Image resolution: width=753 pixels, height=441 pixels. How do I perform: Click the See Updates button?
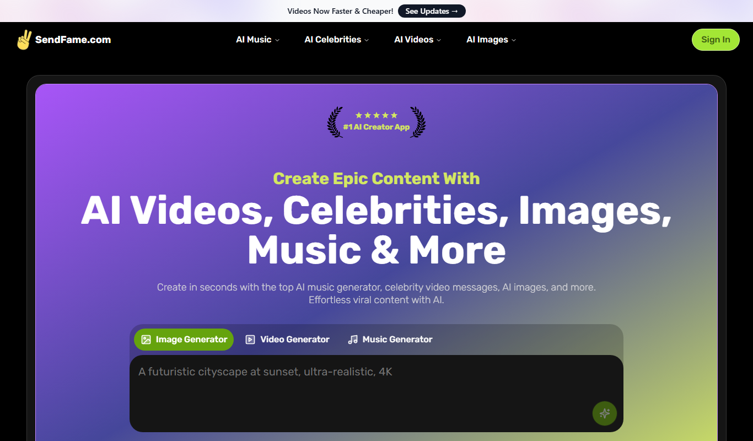point(432,11)
